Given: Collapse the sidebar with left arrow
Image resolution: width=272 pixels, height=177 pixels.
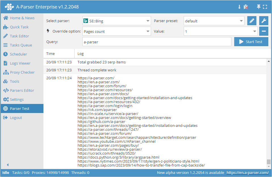Looking at the screenshot, I should click(8, 165).
